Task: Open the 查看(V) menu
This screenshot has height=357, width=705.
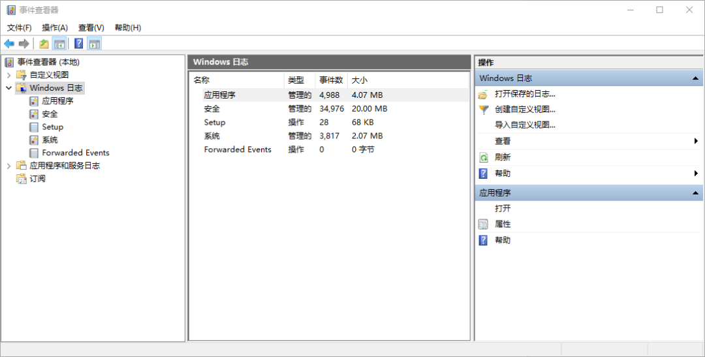Action: tap(91, 28)
